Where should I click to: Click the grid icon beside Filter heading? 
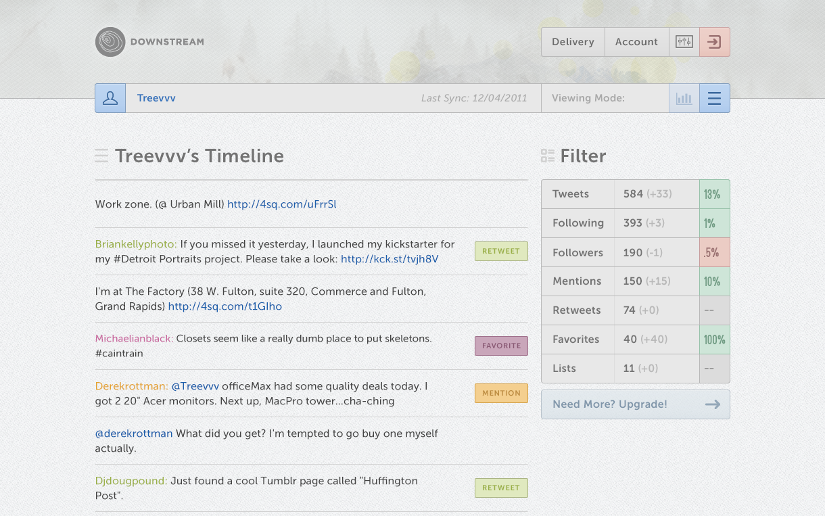[x=548, y=156]
